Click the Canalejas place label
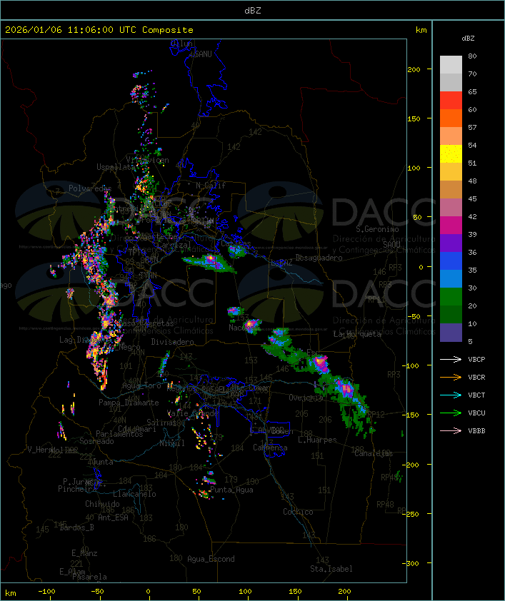Viewport: 505px width, 601px height. [374, 453]
